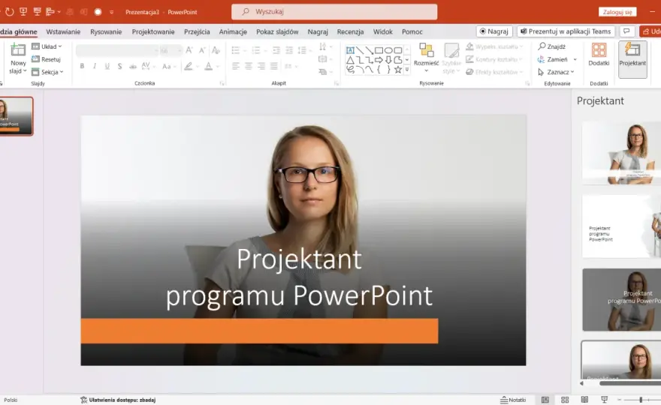
Task: Click the Nowy slajd icon
Action: coord(18,50)
